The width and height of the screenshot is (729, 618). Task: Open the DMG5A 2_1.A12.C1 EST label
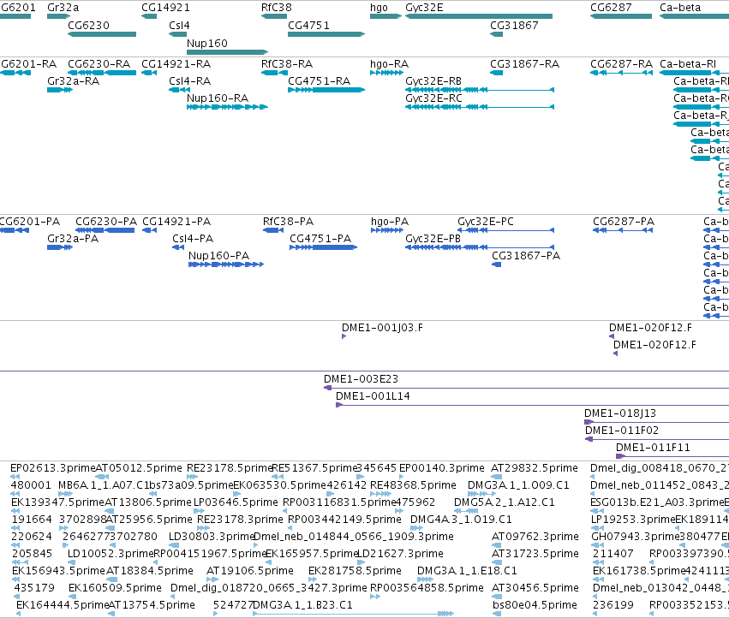(x=505, y=502)
